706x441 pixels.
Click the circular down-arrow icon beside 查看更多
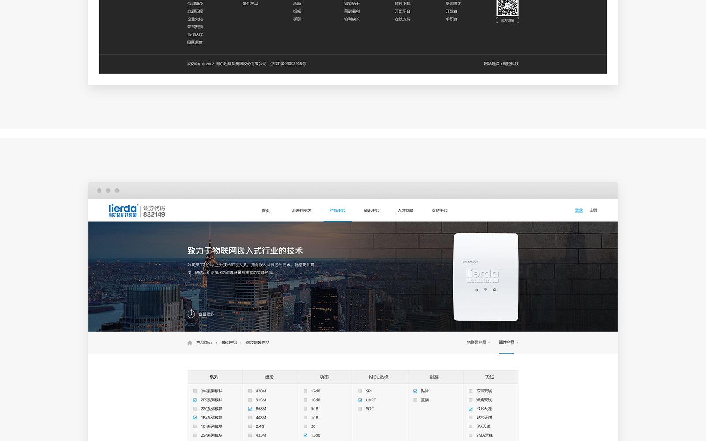click(x=191, y=314)
